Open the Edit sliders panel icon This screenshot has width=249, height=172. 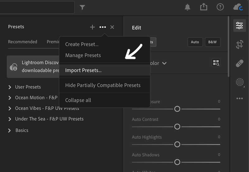[x=239, y=26]
